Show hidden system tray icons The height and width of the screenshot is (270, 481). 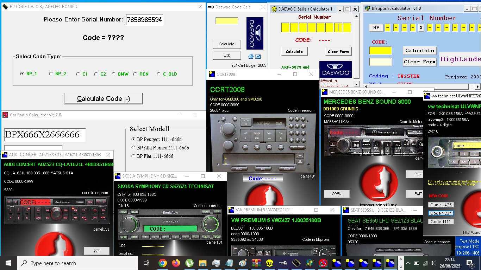coord(408,263)
